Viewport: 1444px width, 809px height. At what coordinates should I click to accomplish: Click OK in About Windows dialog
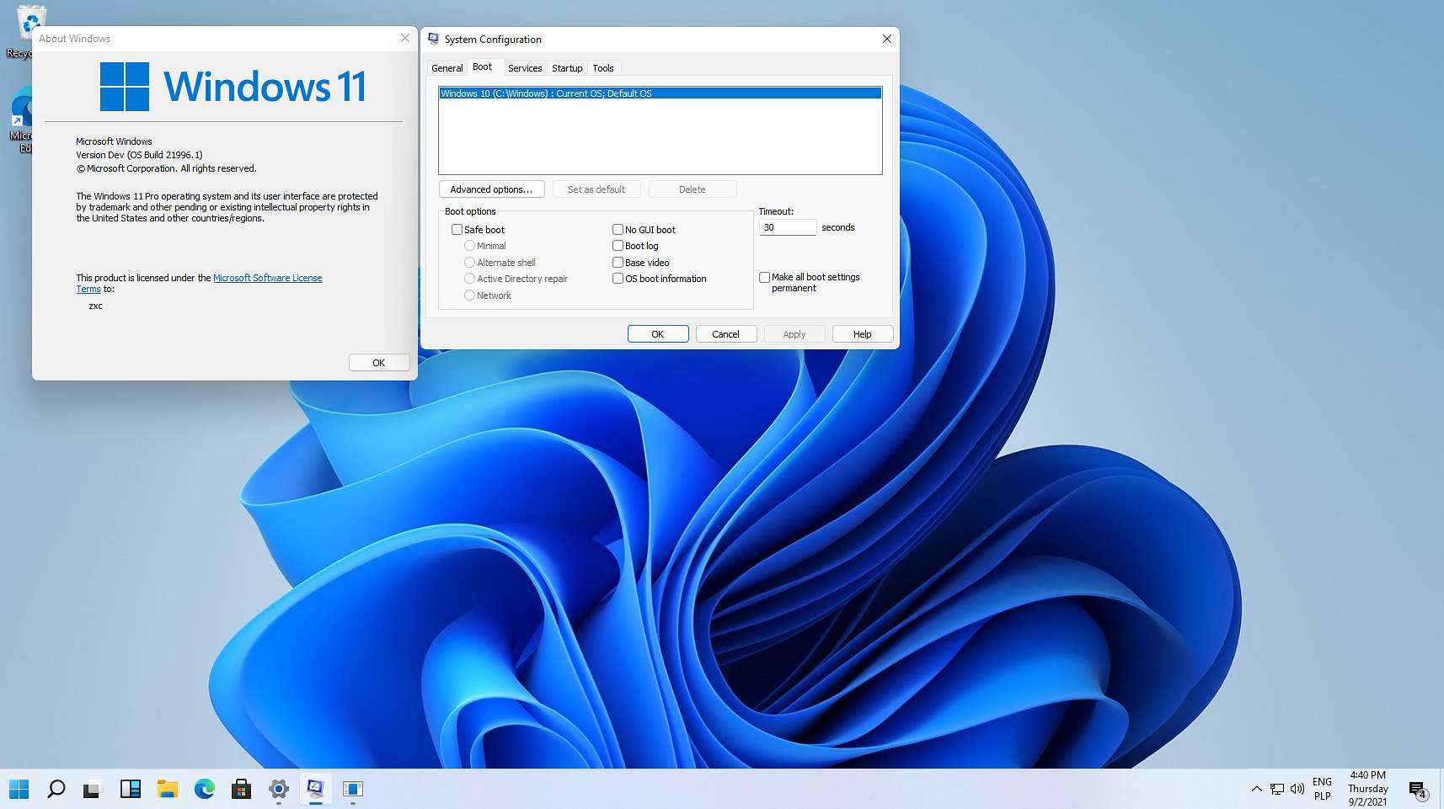(x=379, y=363)
